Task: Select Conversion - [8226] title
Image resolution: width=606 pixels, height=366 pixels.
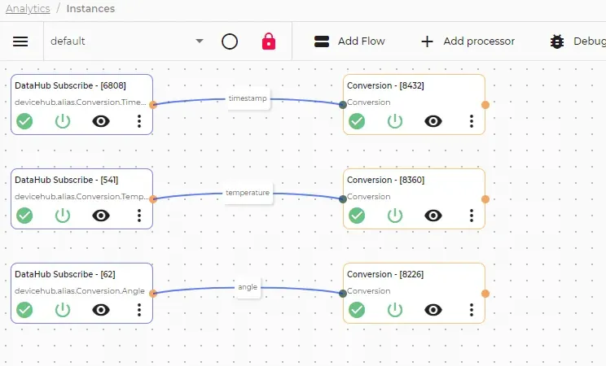Action: (x=385, y=274)
